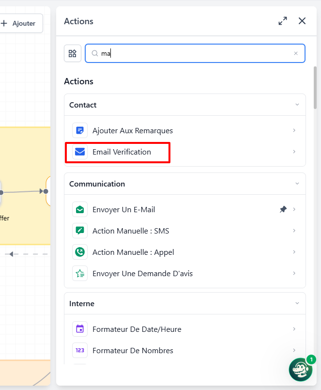Image resolution: width=321 pixels, height=390 pixels.
Task: Open Action Manuelle SMS chevron arrow
Action: [294, 231]
